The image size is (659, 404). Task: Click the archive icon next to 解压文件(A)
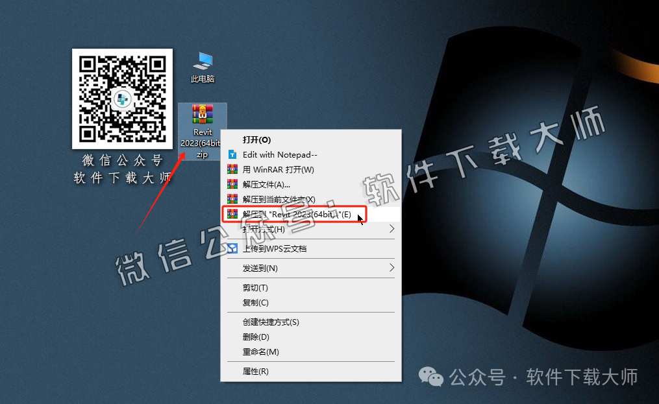click(x=232, y=184)
